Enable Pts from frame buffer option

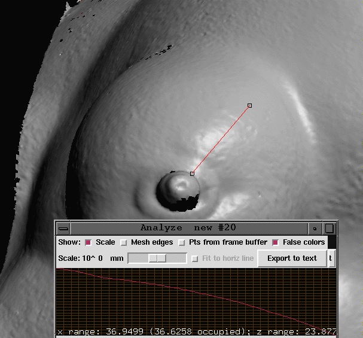click(x=182, y=242)
